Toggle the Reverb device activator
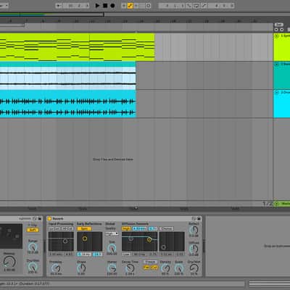This screenshot has width=290, height=290. point(49,219)
